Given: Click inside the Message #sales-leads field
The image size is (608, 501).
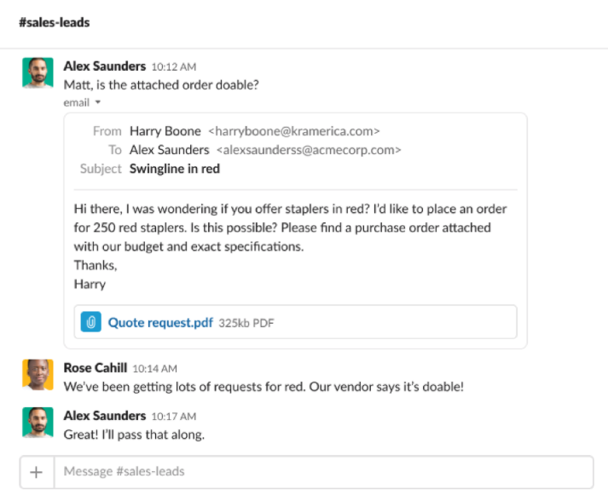Looking at the screenshot, I should pos(322,471).
